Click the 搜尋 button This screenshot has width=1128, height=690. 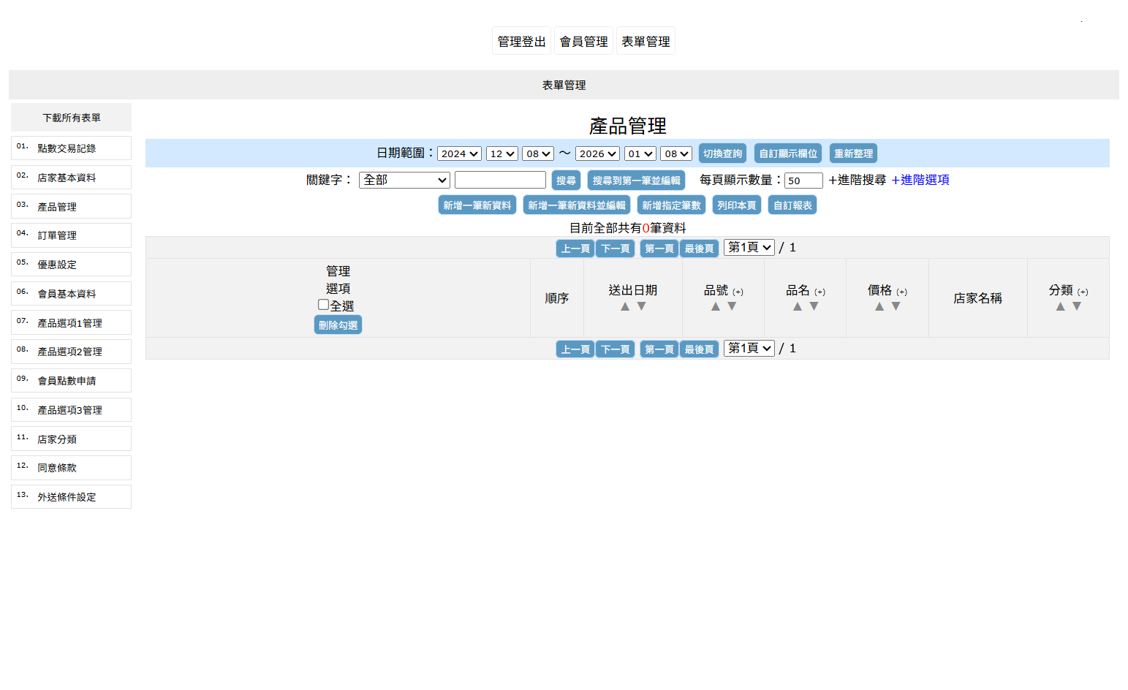[x=566, y=181]
